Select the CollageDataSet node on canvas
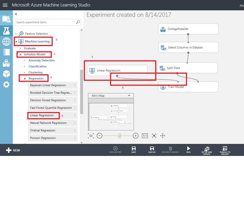Image resolution: width=244 pixels, height=210 pixels. (x=188, y=29)
